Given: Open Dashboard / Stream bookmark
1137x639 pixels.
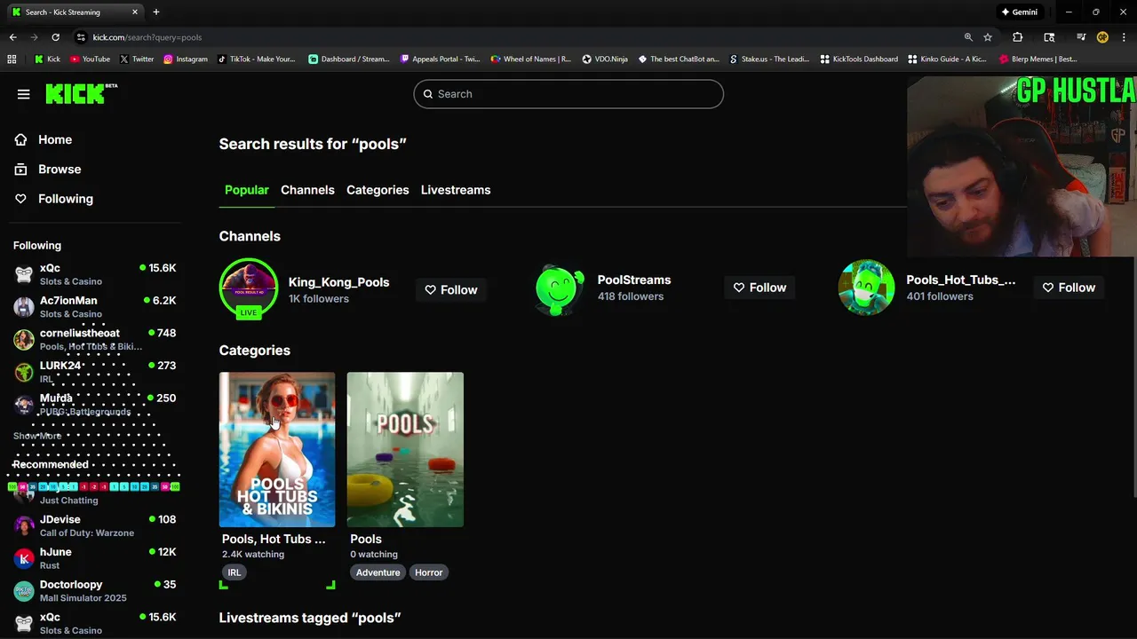Looking at the screenshot, I should [349, 59].
